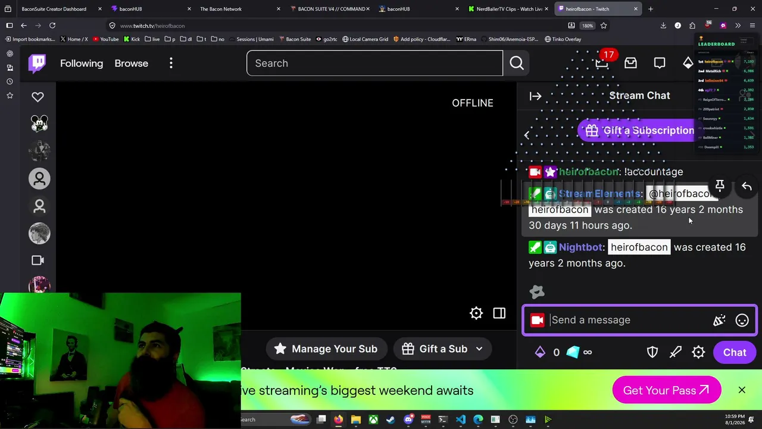Image resolution: width=762 pixels, height=429 pixels.
Task: Click Manage Your Sub button
Action: [x=326, y=349]
